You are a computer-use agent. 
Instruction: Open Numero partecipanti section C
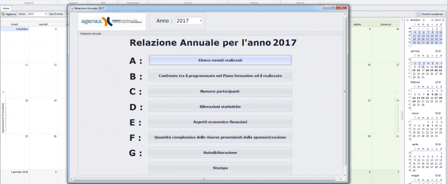[220, 91]
